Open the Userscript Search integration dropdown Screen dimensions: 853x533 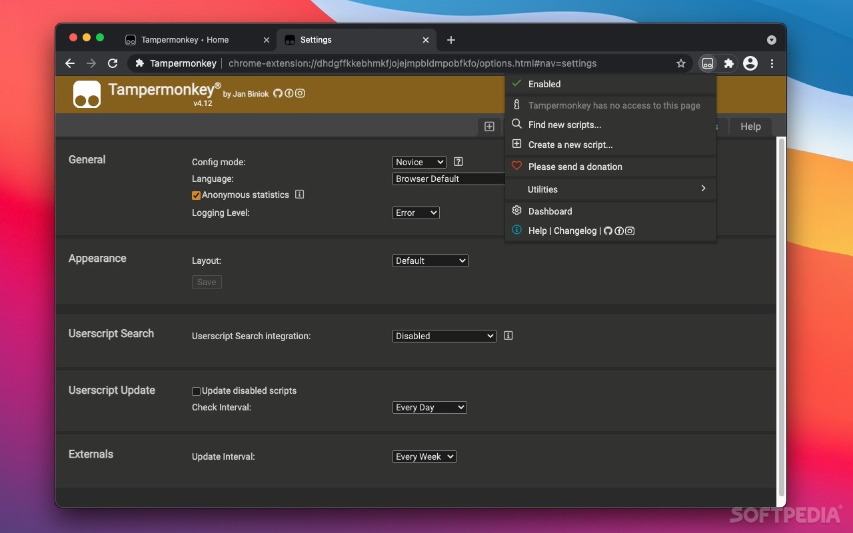pyautogui.click(x=444, y=336)
